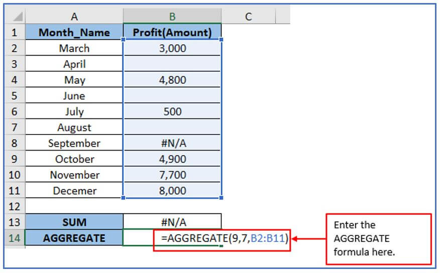This screenshot has height=273, width=440.
Task: Click the #N/A cell for September
Action: point(172,143)
